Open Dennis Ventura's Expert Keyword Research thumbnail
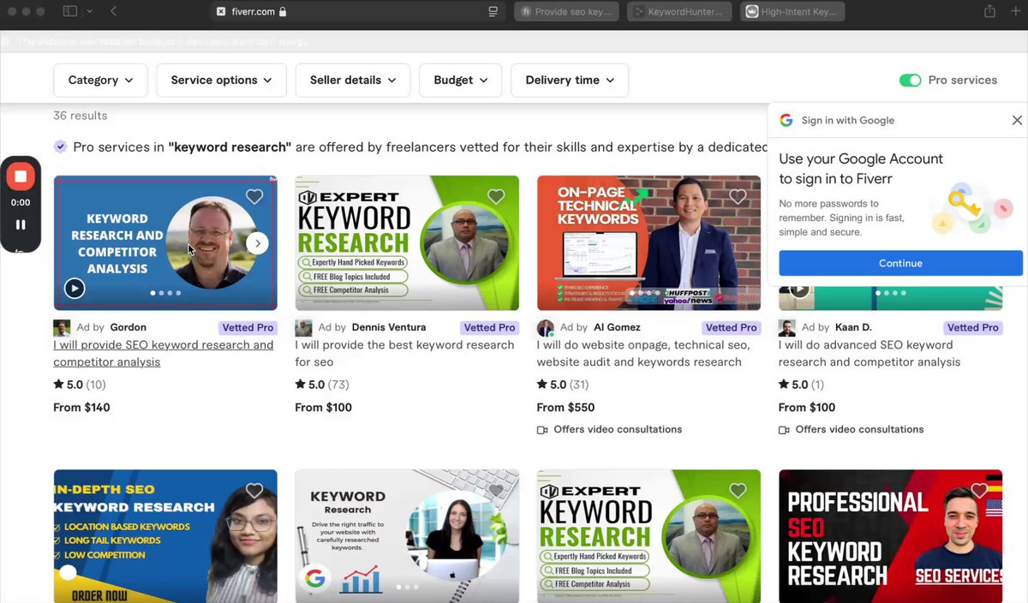 tap(407, 242)
